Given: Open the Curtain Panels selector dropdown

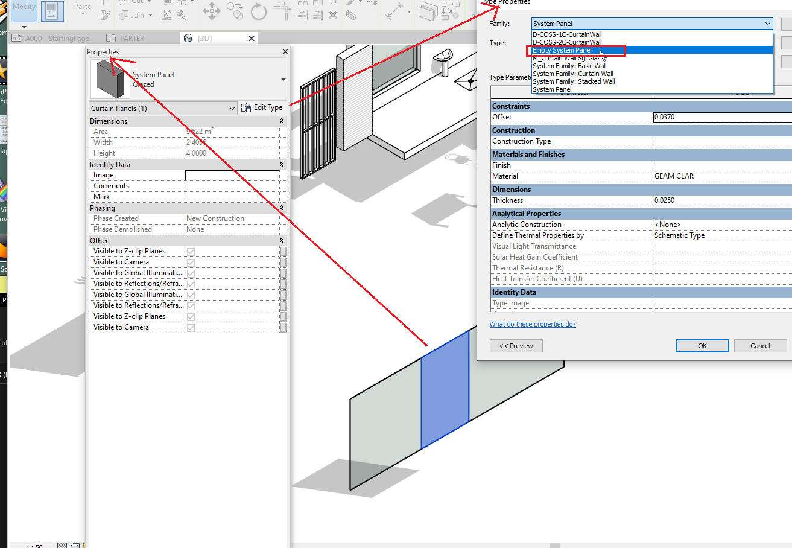Looking at the screenshot, I should tap(233, 107).
